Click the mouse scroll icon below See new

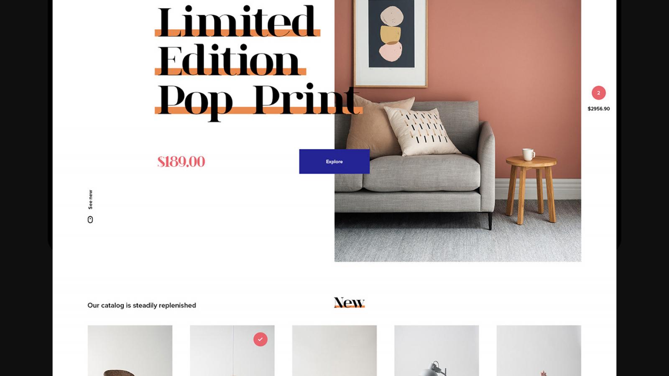click(x=90, y=219)
